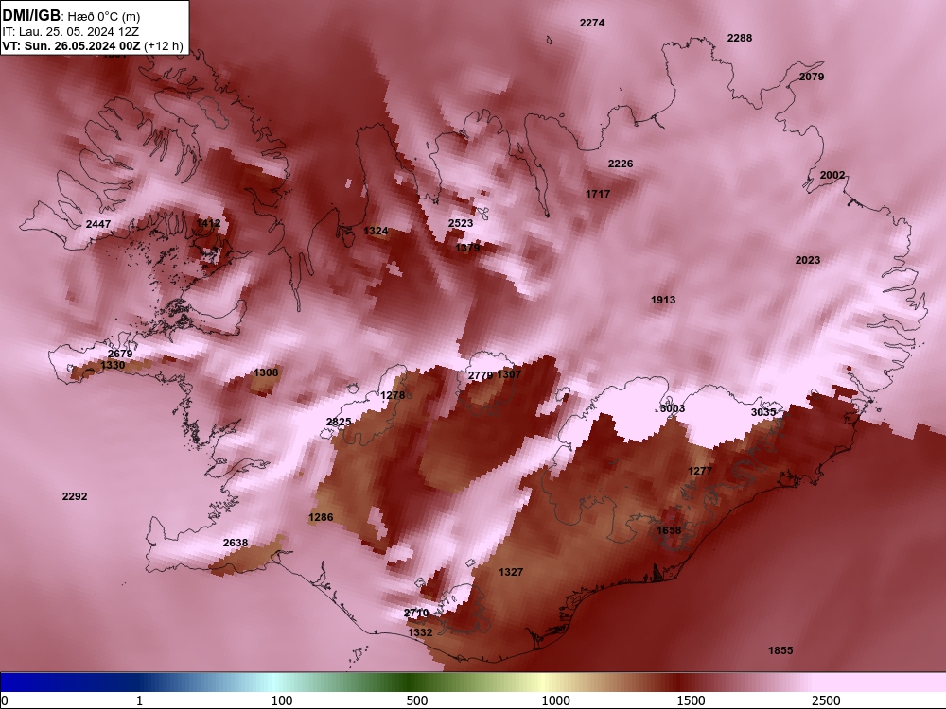This screenshot has width=946, height=709.
Task: Click the title text "DMI/IGB: Hæð 0°C (m)"
Action: [71, 16]
